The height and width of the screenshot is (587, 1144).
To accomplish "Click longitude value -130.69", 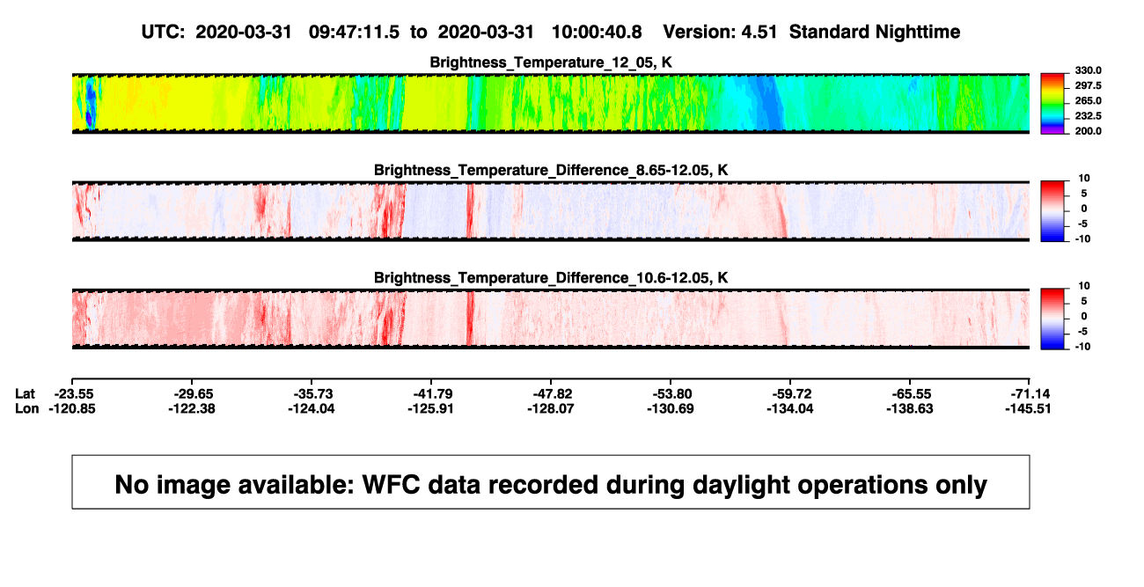I will coord(671,408).
